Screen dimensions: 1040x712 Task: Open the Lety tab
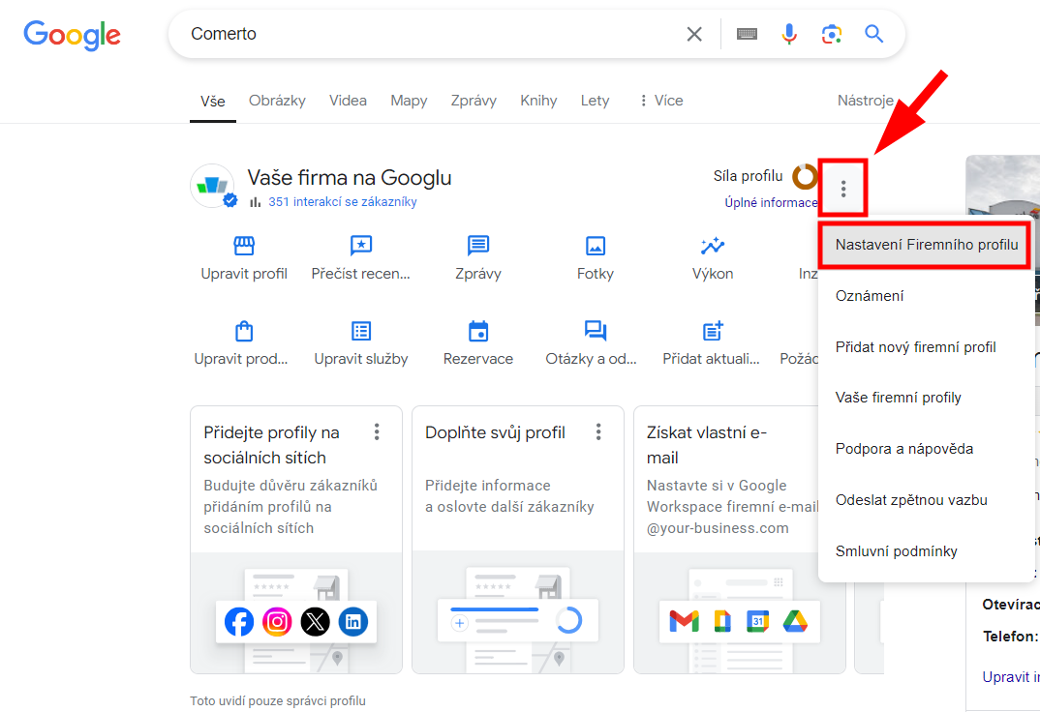tap(595, 101)
